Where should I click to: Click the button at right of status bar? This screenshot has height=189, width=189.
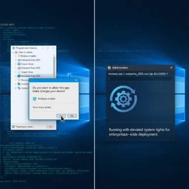point(50,126)
